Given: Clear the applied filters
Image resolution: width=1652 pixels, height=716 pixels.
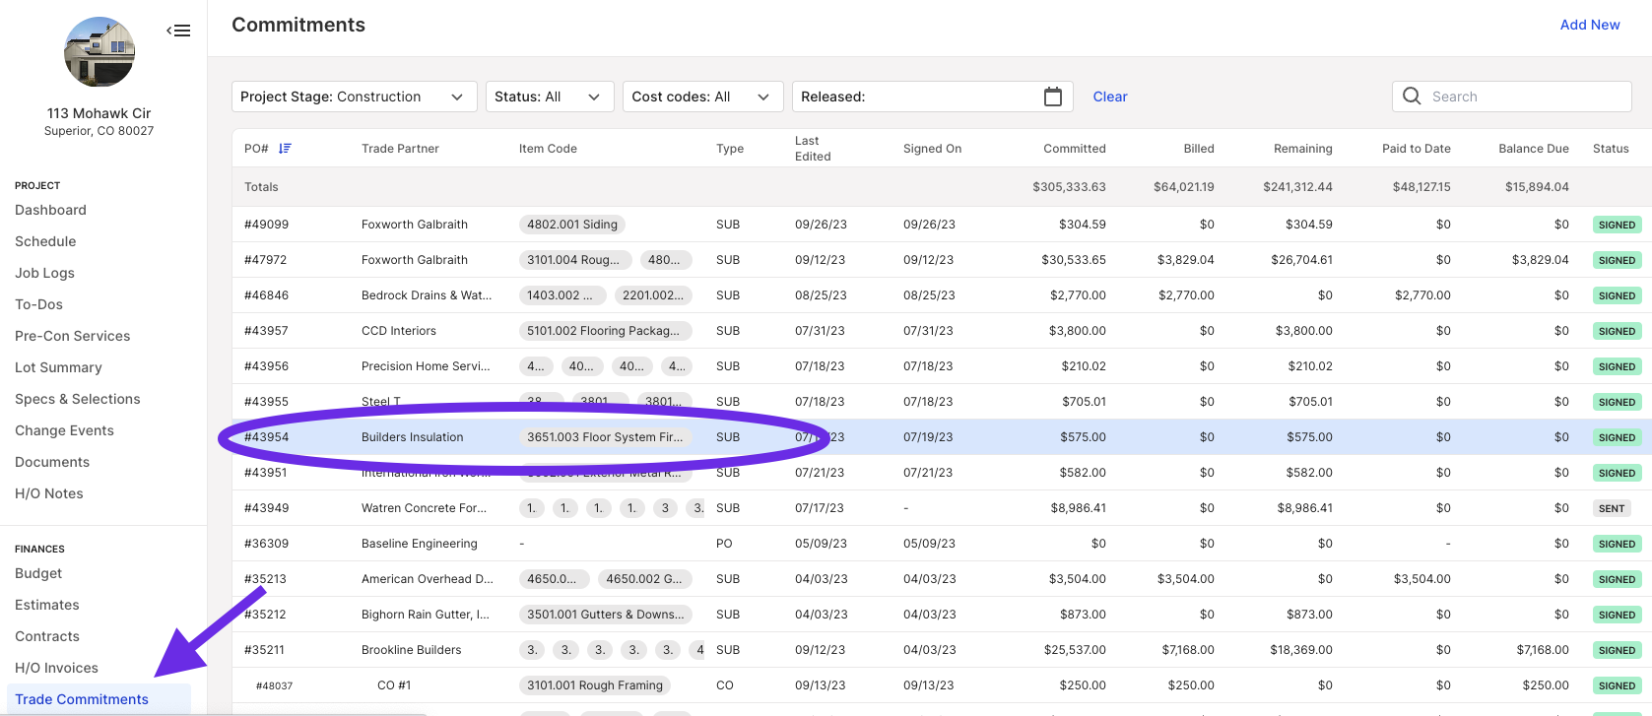Looking at the screenshot, I should tap(1110, 97).
